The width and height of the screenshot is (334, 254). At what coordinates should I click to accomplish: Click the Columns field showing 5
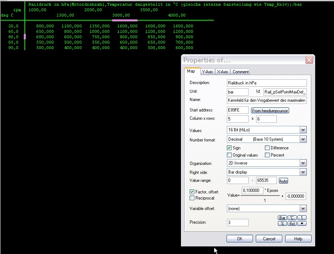point(237,119)
